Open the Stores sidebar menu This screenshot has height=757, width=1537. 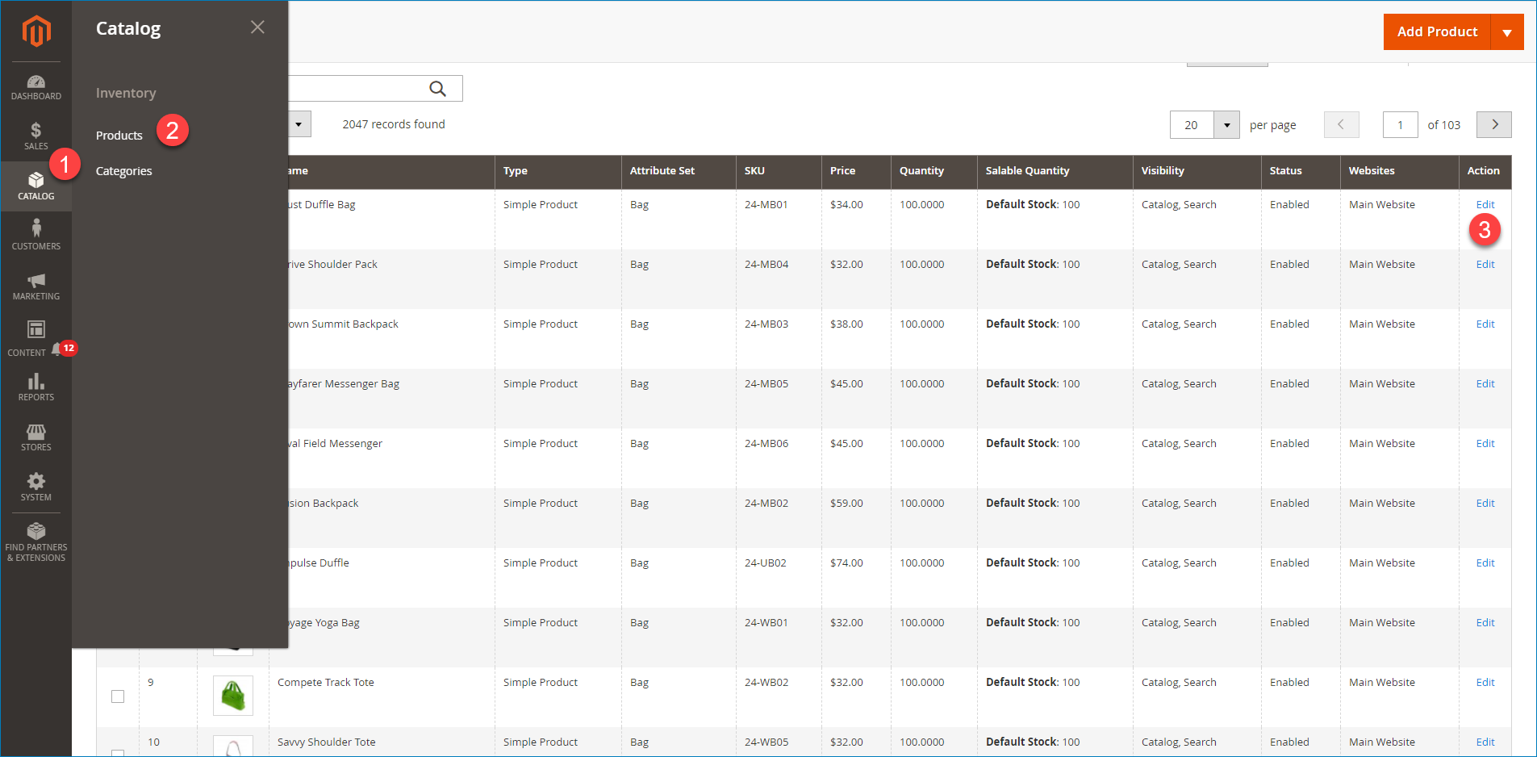pyautogui.click(x=36, y=437)
